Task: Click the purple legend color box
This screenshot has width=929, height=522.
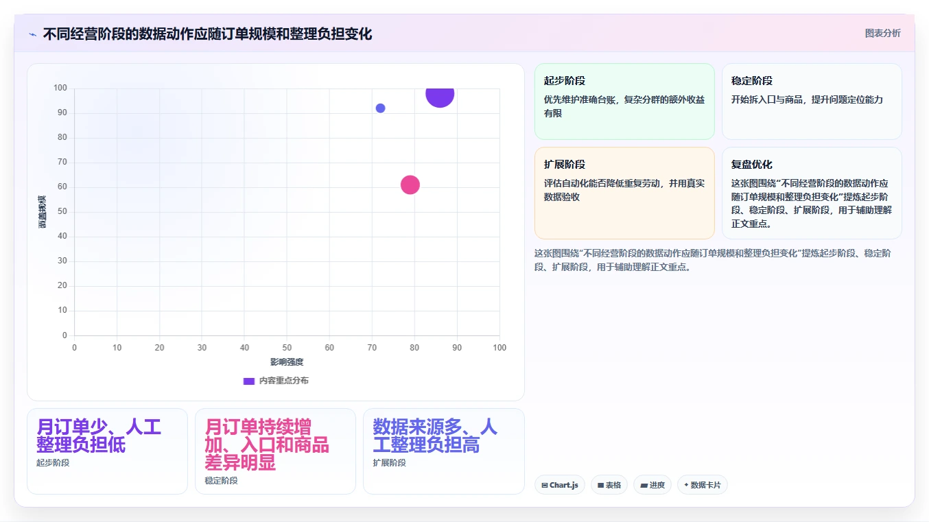Action: (x=249, y=381)
